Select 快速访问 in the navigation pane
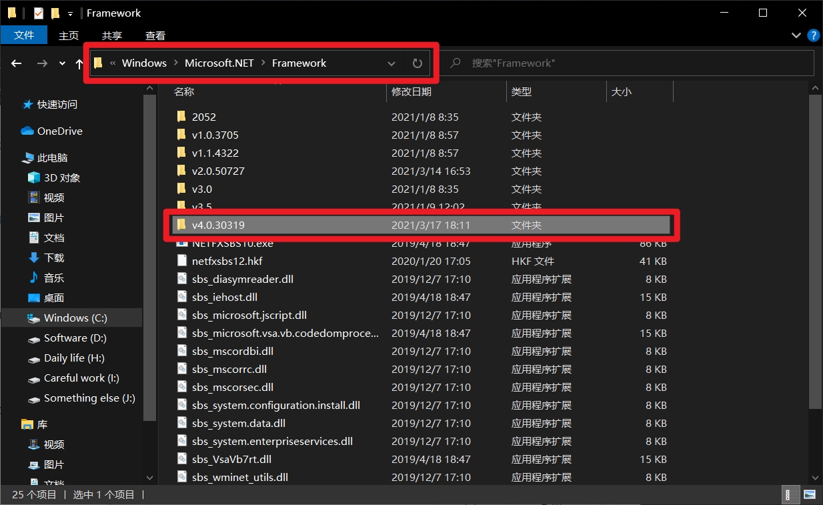 [x=57, y=105]
